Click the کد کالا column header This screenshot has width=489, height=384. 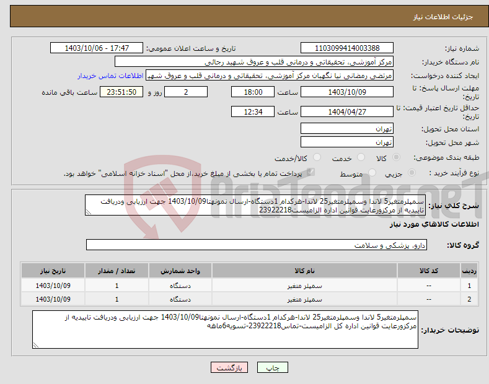coord(429,271)
